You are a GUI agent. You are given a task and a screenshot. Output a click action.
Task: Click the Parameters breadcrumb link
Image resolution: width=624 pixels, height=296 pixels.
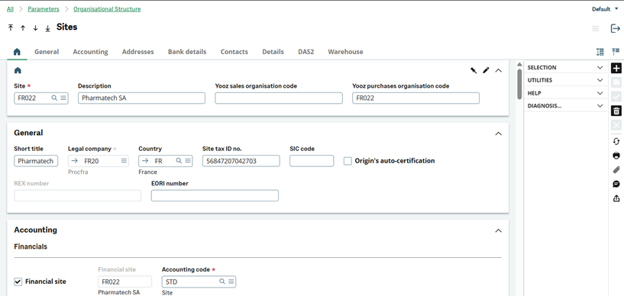[x=44, y=8]
